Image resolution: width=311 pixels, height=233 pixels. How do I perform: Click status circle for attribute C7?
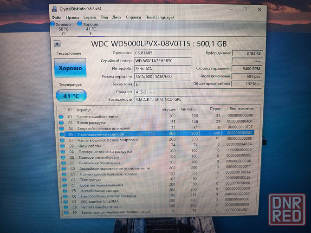coord(65,201)
